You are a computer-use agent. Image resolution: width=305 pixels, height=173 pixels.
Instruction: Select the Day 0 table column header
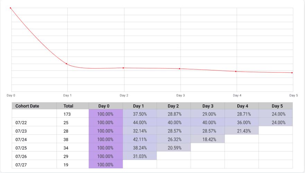pos(106,106)
